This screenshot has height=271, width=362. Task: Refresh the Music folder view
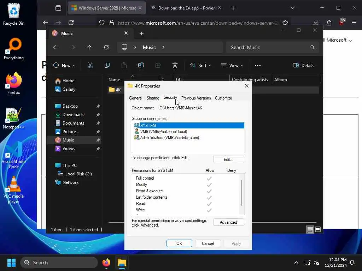tap(106, 47)
